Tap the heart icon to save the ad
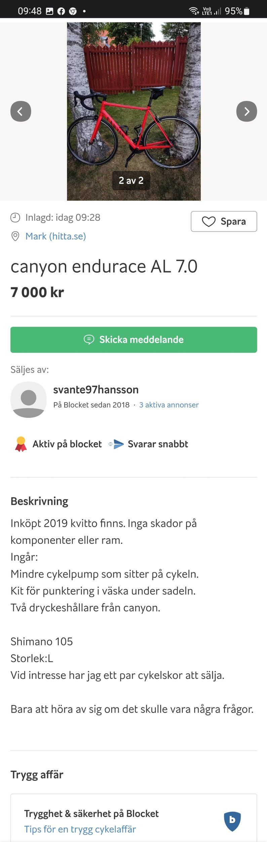The image size is (267, 842). pyautogui.click(x=208, y=222)
